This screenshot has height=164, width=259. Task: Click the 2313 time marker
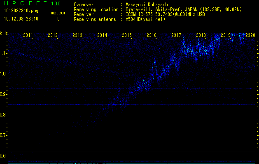77,35
